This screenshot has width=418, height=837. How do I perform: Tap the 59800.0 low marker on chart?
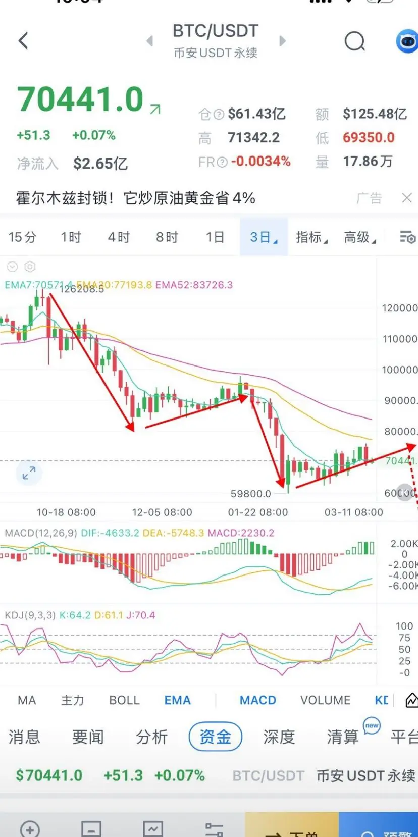click(251, 494)
